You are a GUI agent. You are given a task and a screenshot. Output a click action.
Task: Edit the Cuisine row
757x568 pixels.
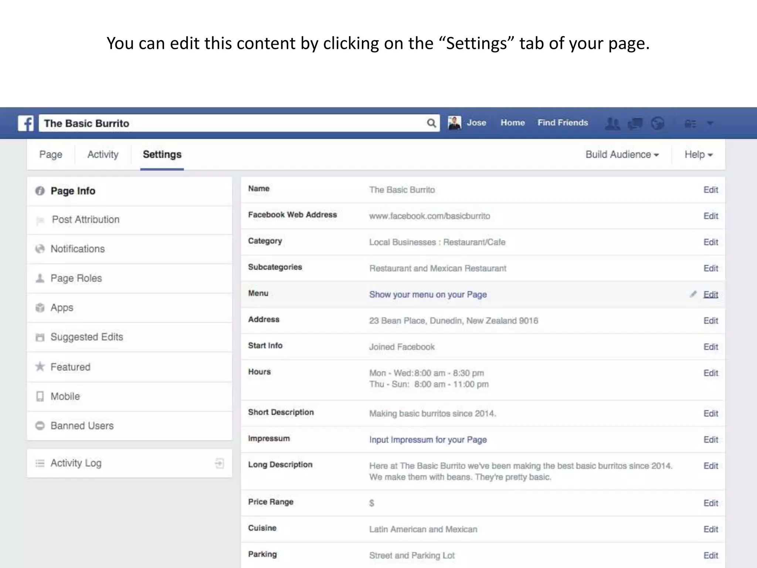point(710,529)
